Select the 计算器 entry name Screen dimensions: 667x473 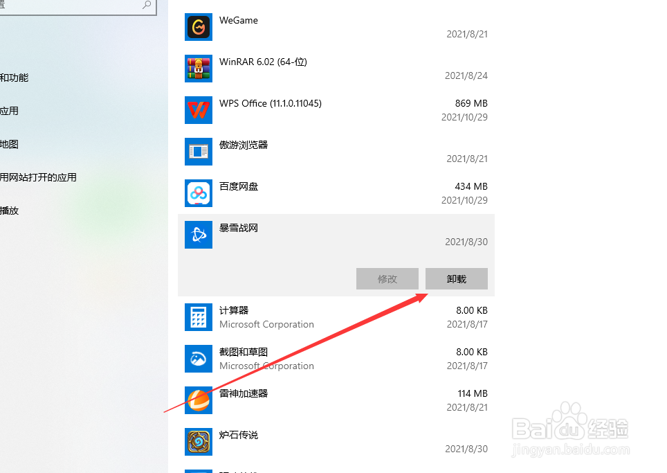coord(234,310)
